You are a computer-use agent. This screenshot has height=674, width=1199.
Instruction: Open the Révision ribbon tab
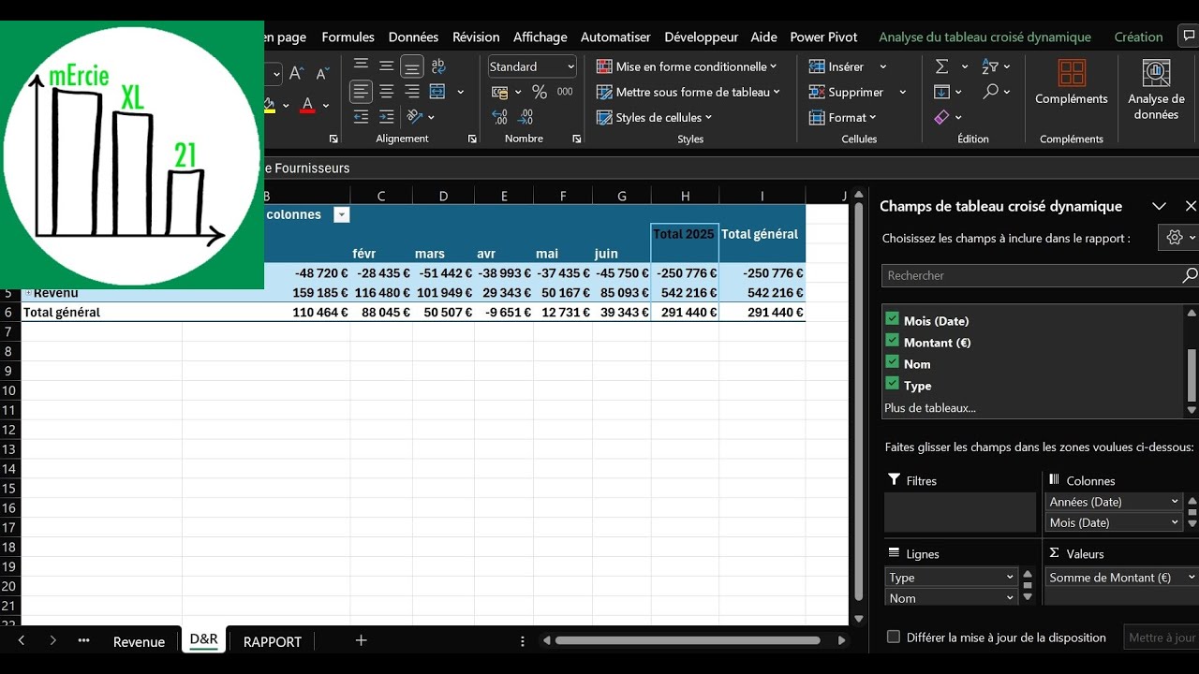[476, 37]
